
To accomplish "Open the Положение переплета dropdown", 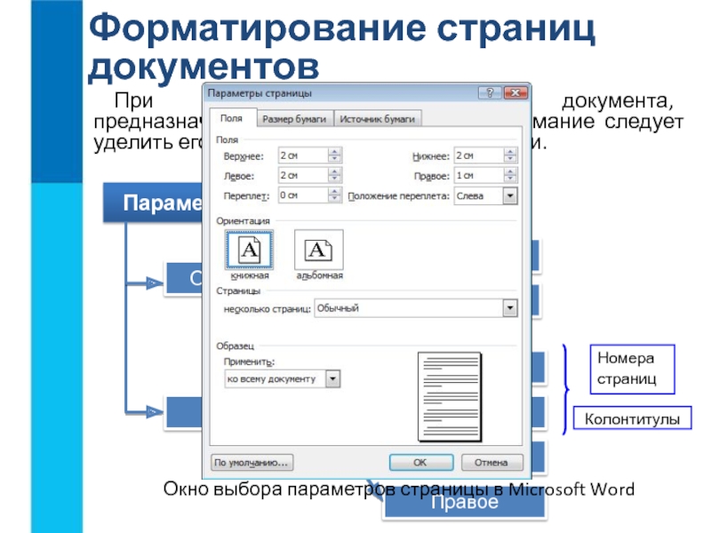I will pos(510,195).
